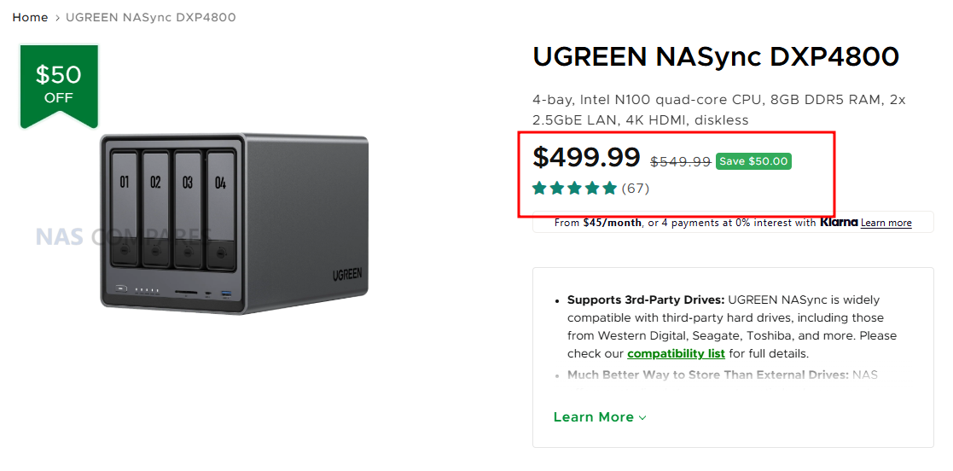953x471 pixels.
Task: Click the UGREEN logo on the NAS
Action: 348,275
